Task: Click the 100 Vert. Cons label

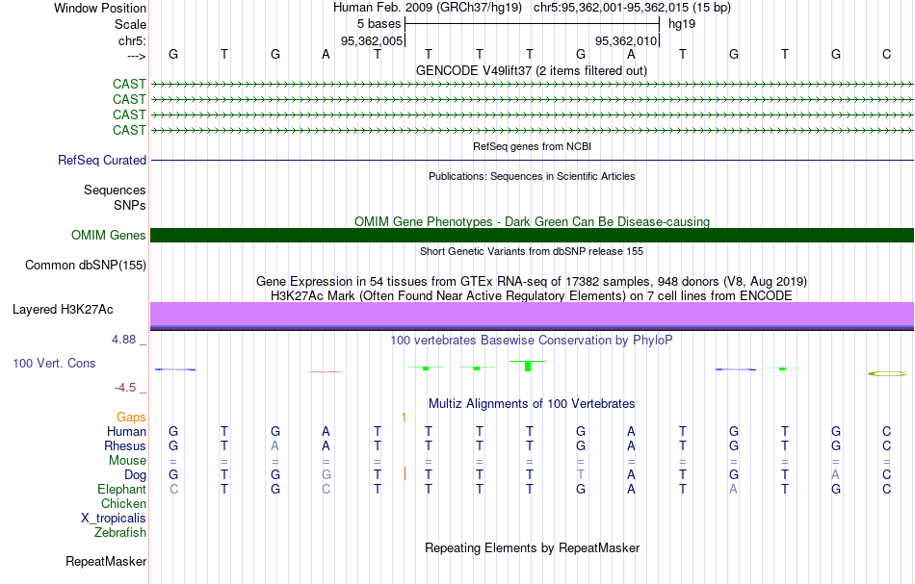Action: pos(54,363)
